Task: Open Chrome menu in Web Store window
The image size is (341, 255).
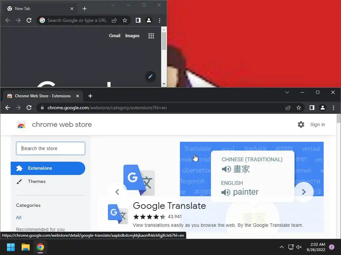Action: (x=333, y=108)
